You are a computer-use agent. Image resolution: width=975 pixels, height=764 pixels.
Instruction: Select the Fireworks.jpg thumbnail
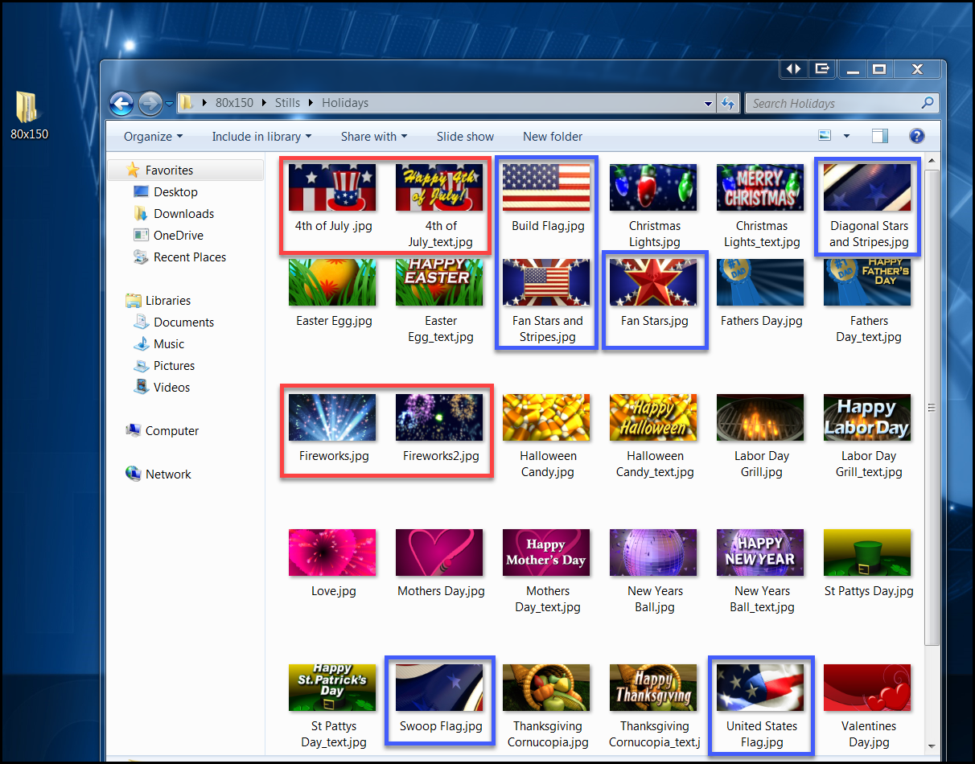pyautogui.click(x=332, y=417)
